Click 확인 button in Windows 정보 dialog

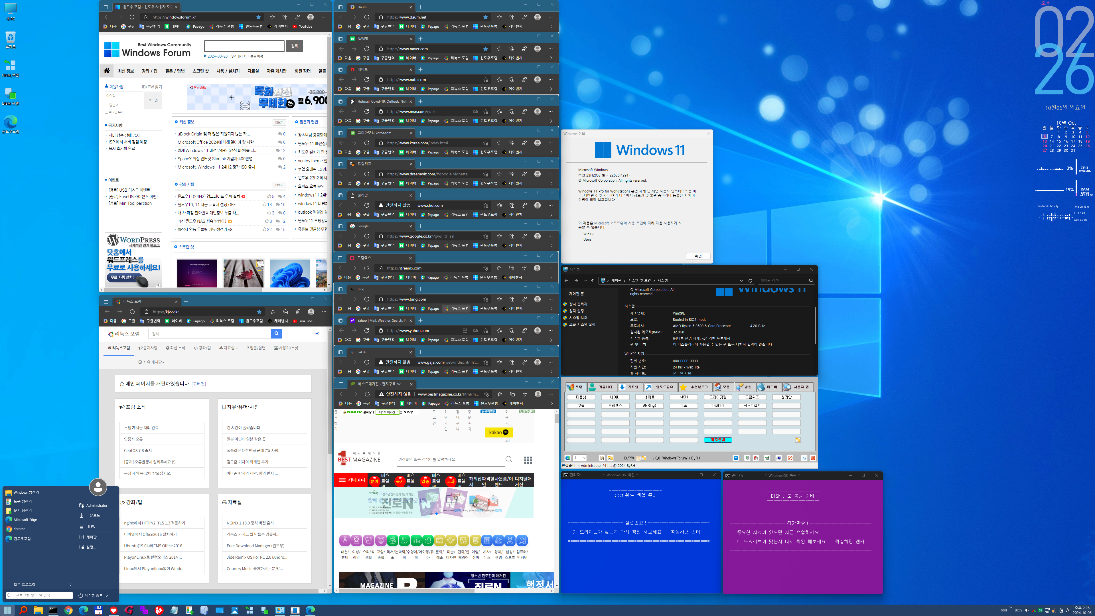pos(698,256)
